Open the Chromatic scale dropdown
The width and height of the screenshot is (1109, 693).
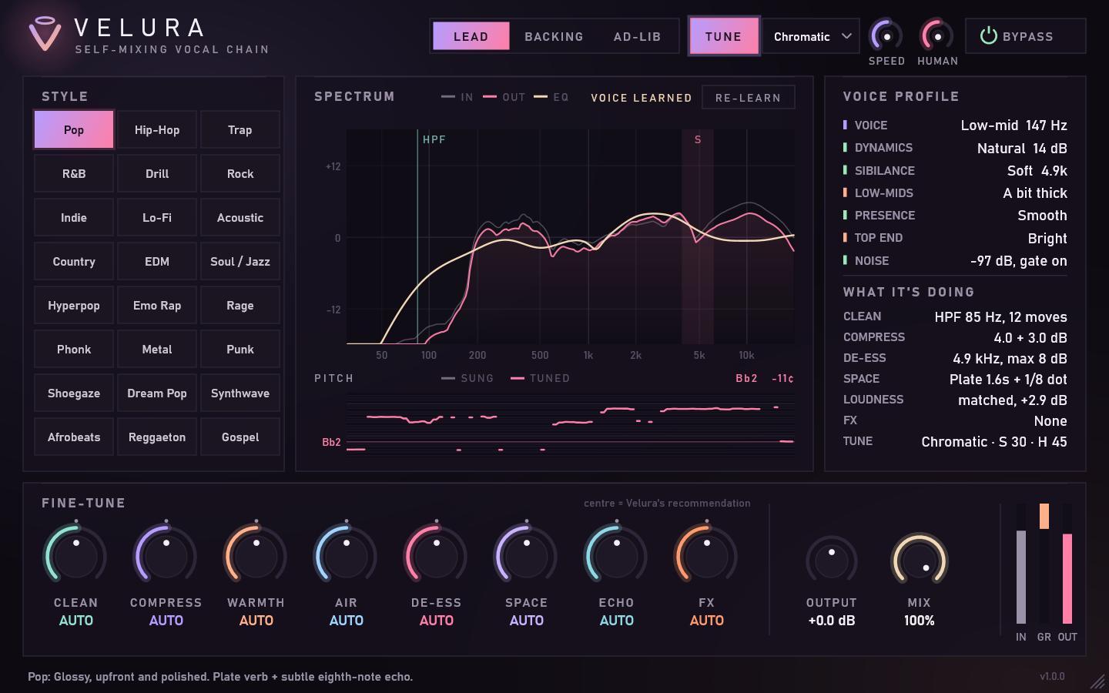click(811, 36)
